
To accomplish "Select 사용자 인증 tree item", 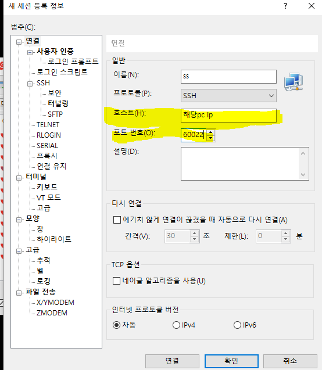I will pos(55,51).
